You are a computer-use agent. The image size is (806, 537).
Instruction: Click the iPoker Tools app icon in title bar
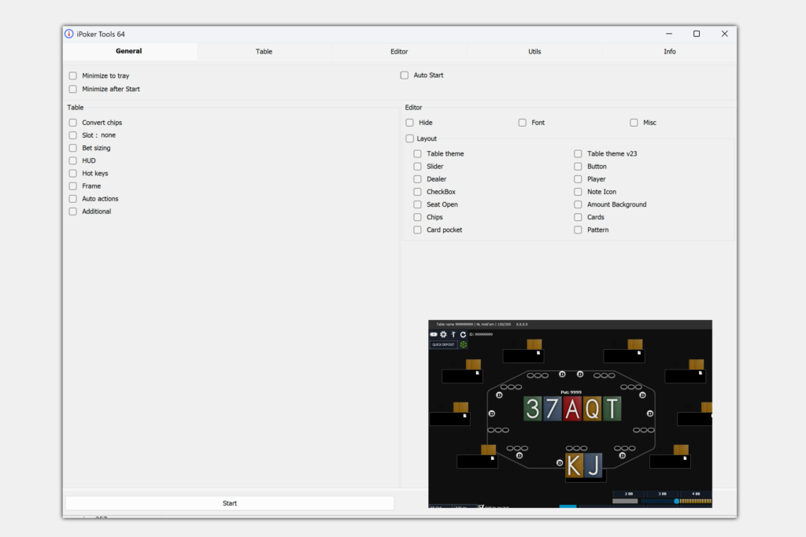(69, 34)
